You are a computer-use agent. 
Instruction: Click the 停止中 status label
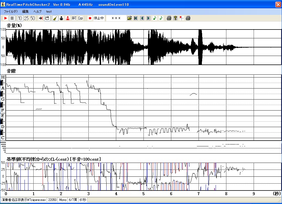click(x=99, y=18)
